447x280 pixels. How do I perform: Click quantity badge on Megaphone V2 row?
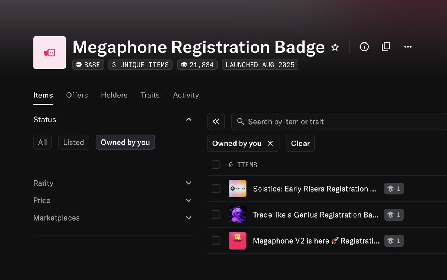click(x=394, y=241)
